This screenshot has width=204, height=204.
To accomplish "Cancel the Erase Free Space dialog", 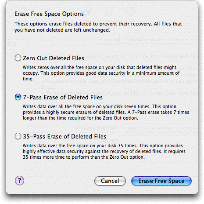I will point(110,181).
